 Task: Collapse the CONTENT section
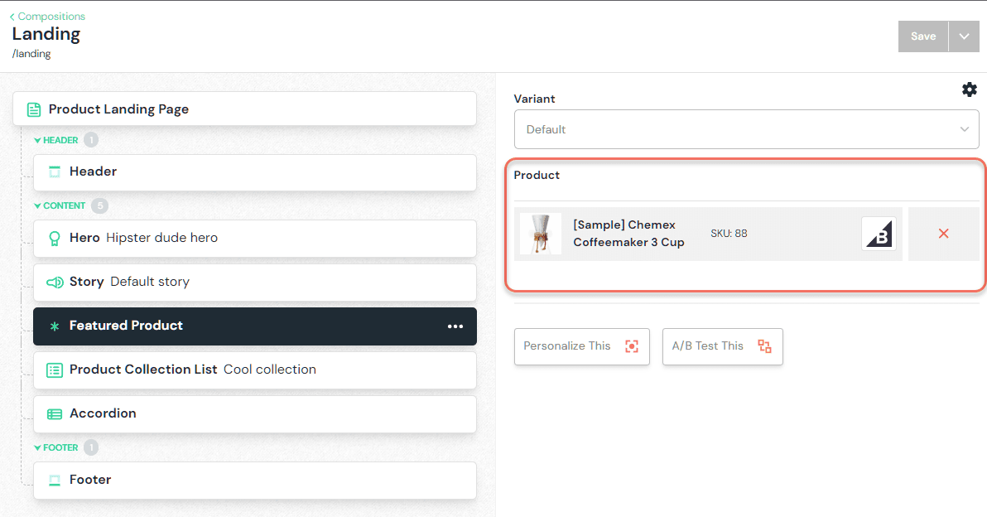coord(36,205)
